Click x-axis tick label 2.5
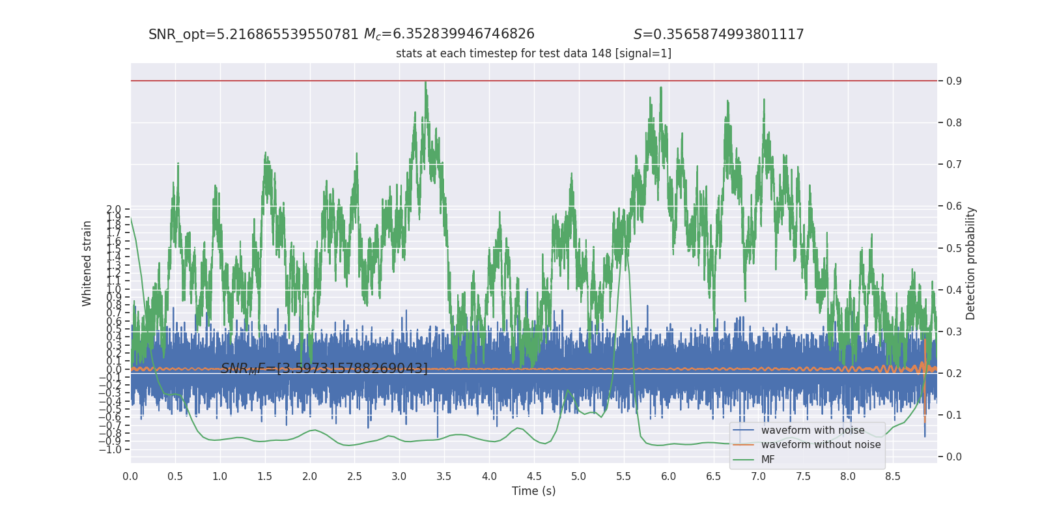This screenshot has height=521, width=1042. tap(354, 476)
